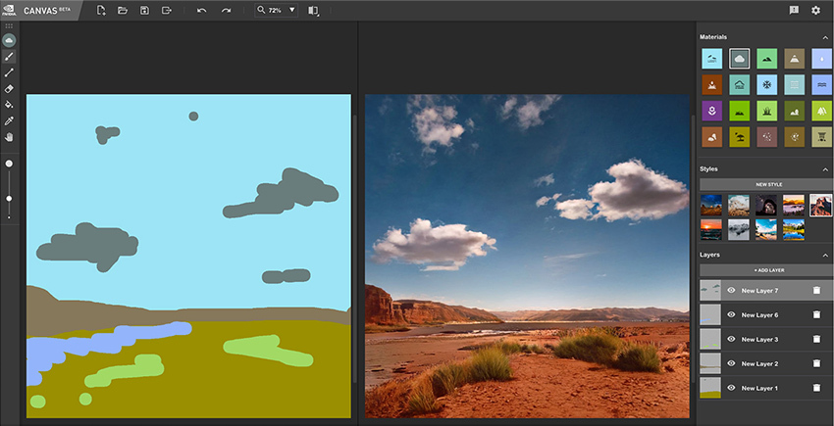
Task: Hide New Layer 7 with eye icon
Action: point(730,290)
